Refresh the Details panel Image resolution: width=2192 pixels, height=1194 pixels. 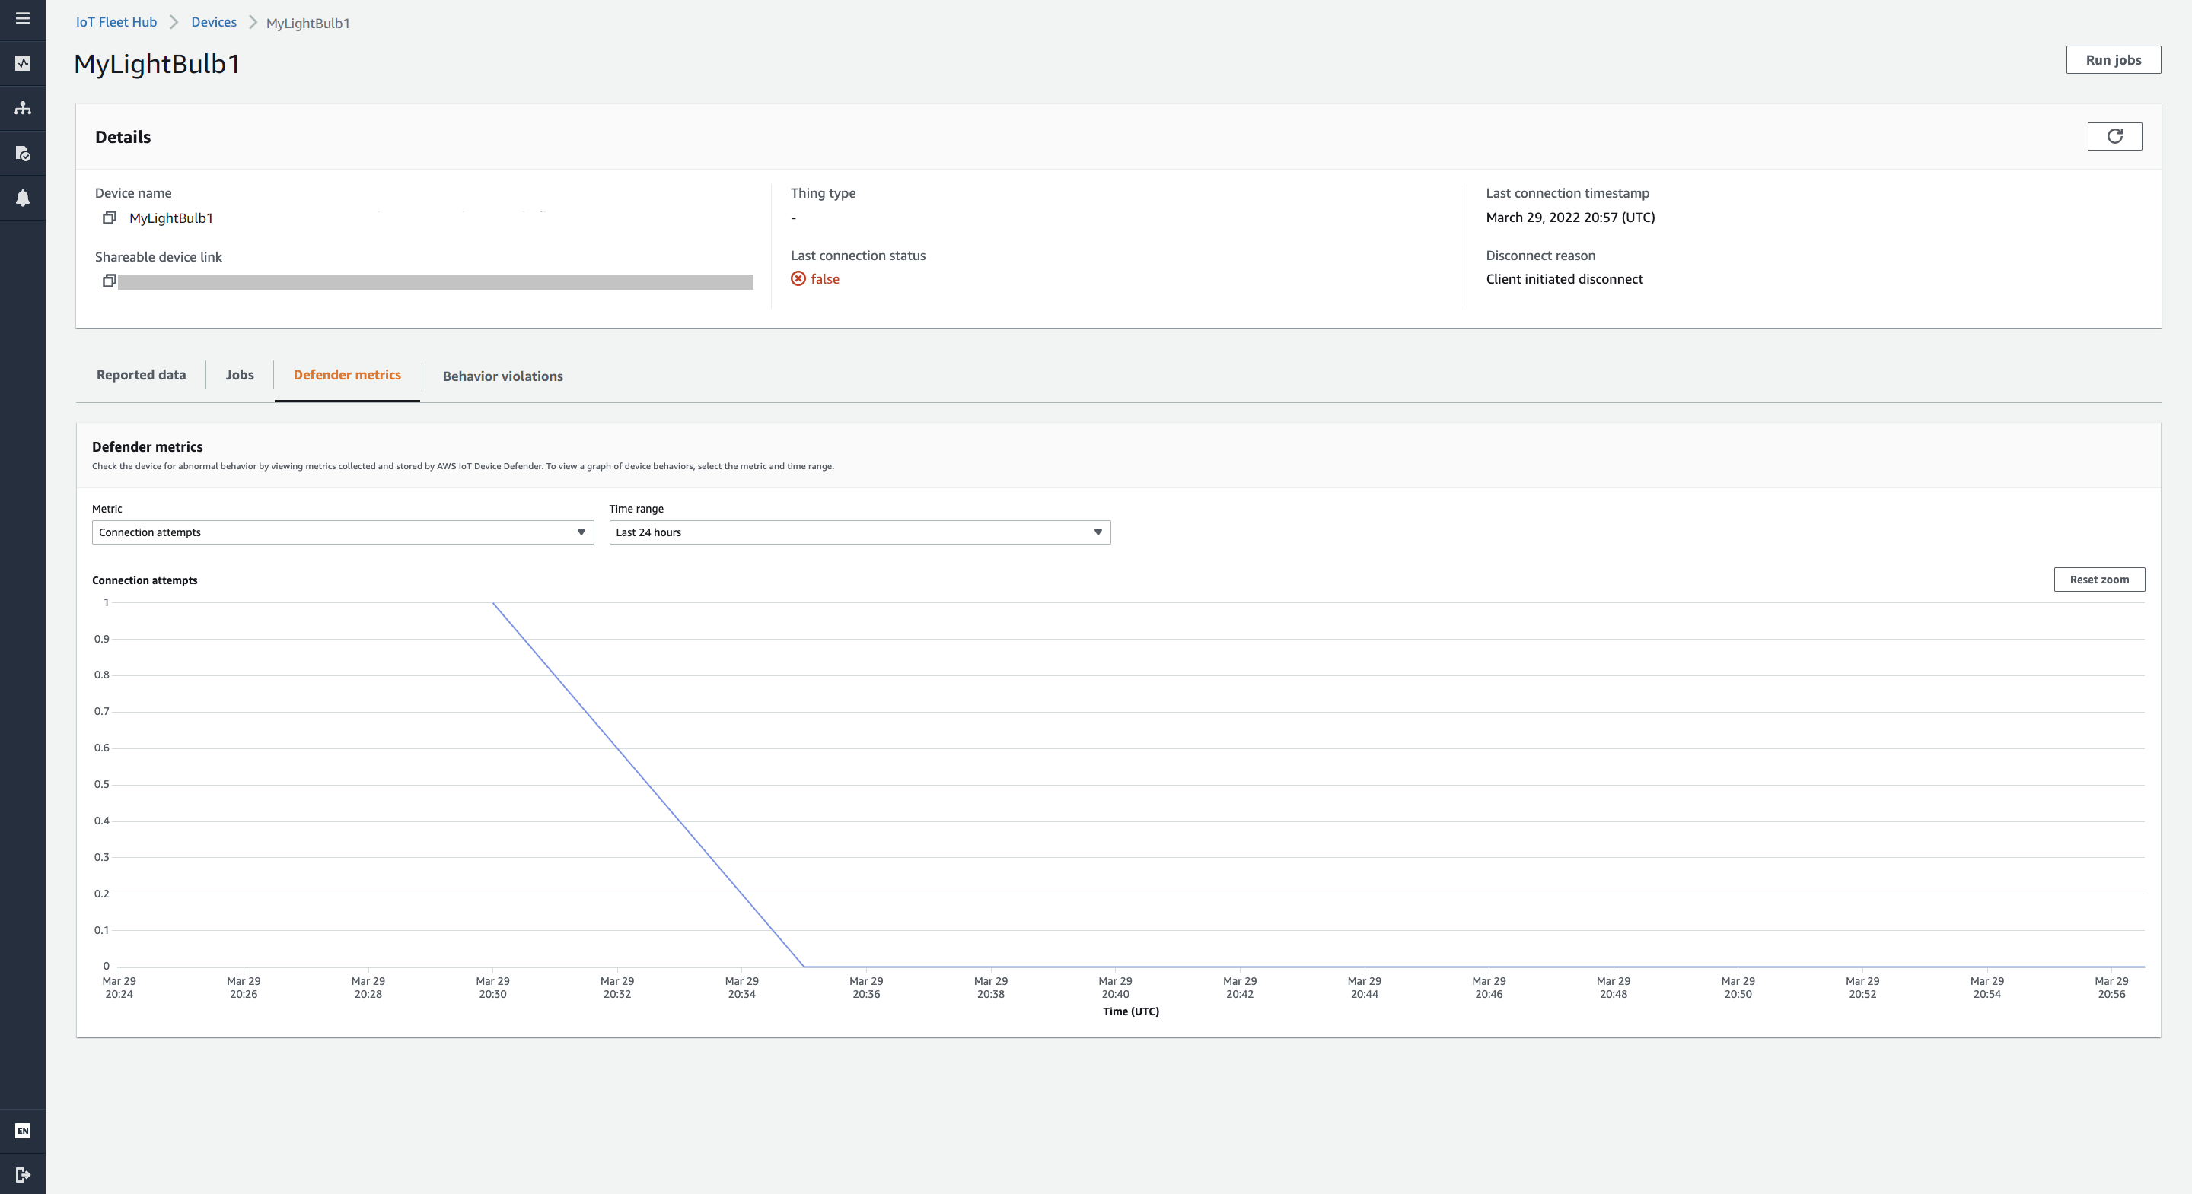[x=2114, y=136]
